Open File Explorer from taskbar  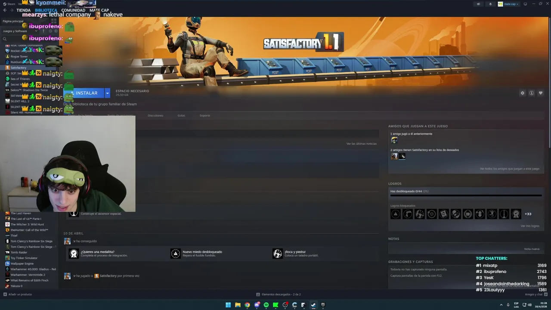(x=238, y=305)
